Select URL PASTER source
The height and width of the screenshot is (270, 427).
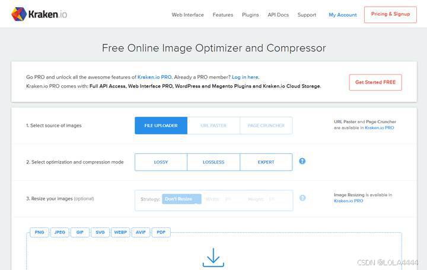213,126
